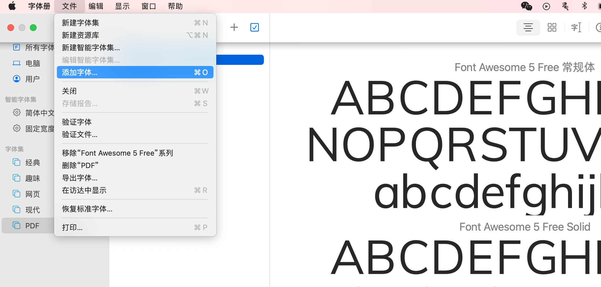Screen dimensions: 601x287
Task: Choose 移除“Font Awesome 5 Free”系列
Action: (x=135, y=153)
